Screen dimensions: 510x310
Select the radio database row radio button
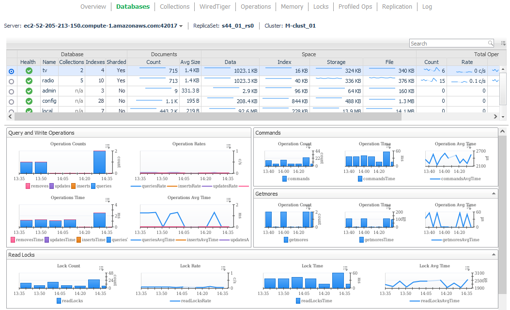pos(12,81)
